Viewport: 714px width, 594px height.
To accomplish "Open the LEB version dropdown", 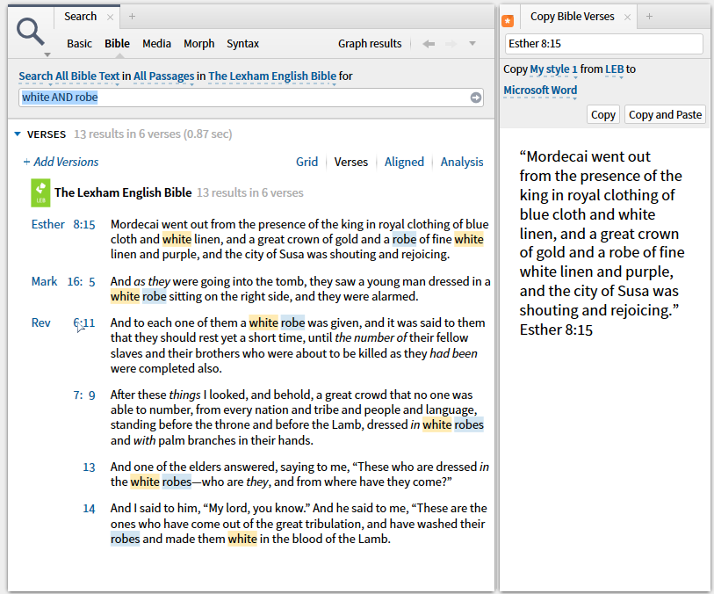I will point(614,69).
